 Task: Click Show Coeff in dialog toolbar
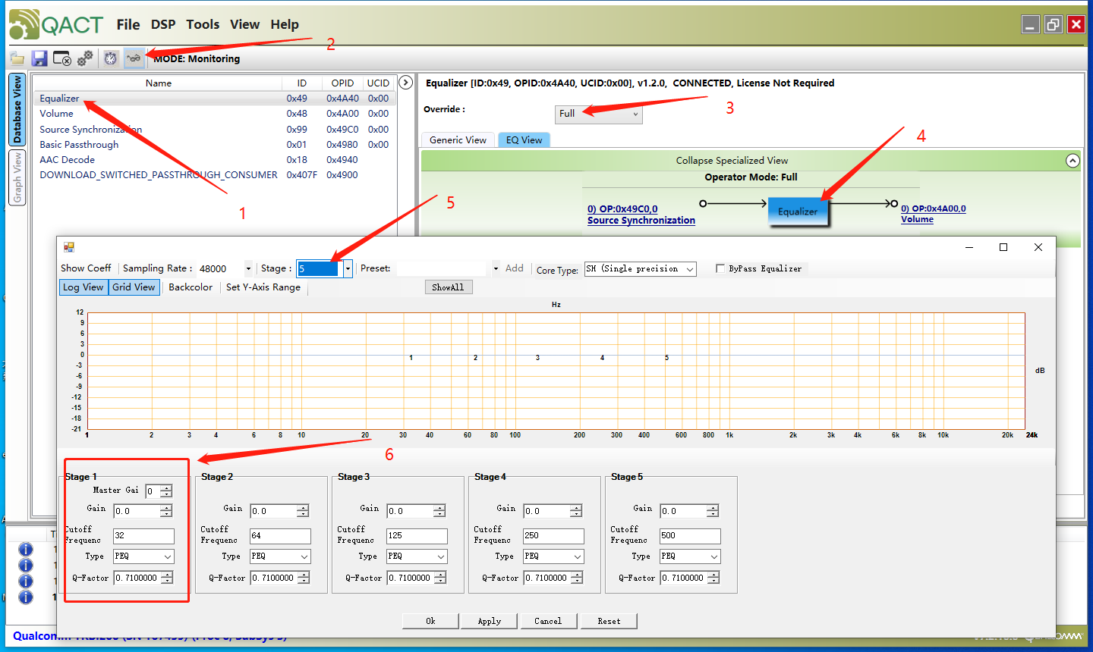(x=86, y=268)
